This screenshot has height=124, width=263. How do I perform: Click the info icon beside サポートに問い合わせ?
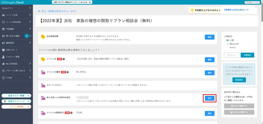point(3,71)
